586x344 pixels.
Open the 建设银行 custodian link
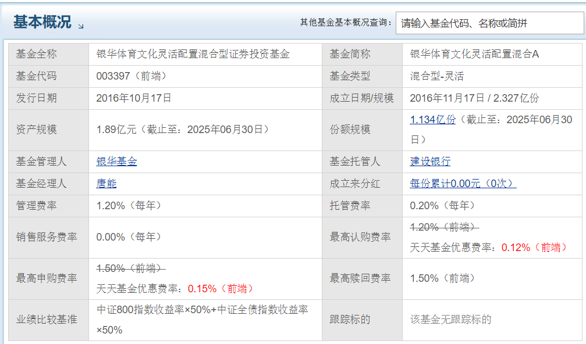[x=430, y=162]
